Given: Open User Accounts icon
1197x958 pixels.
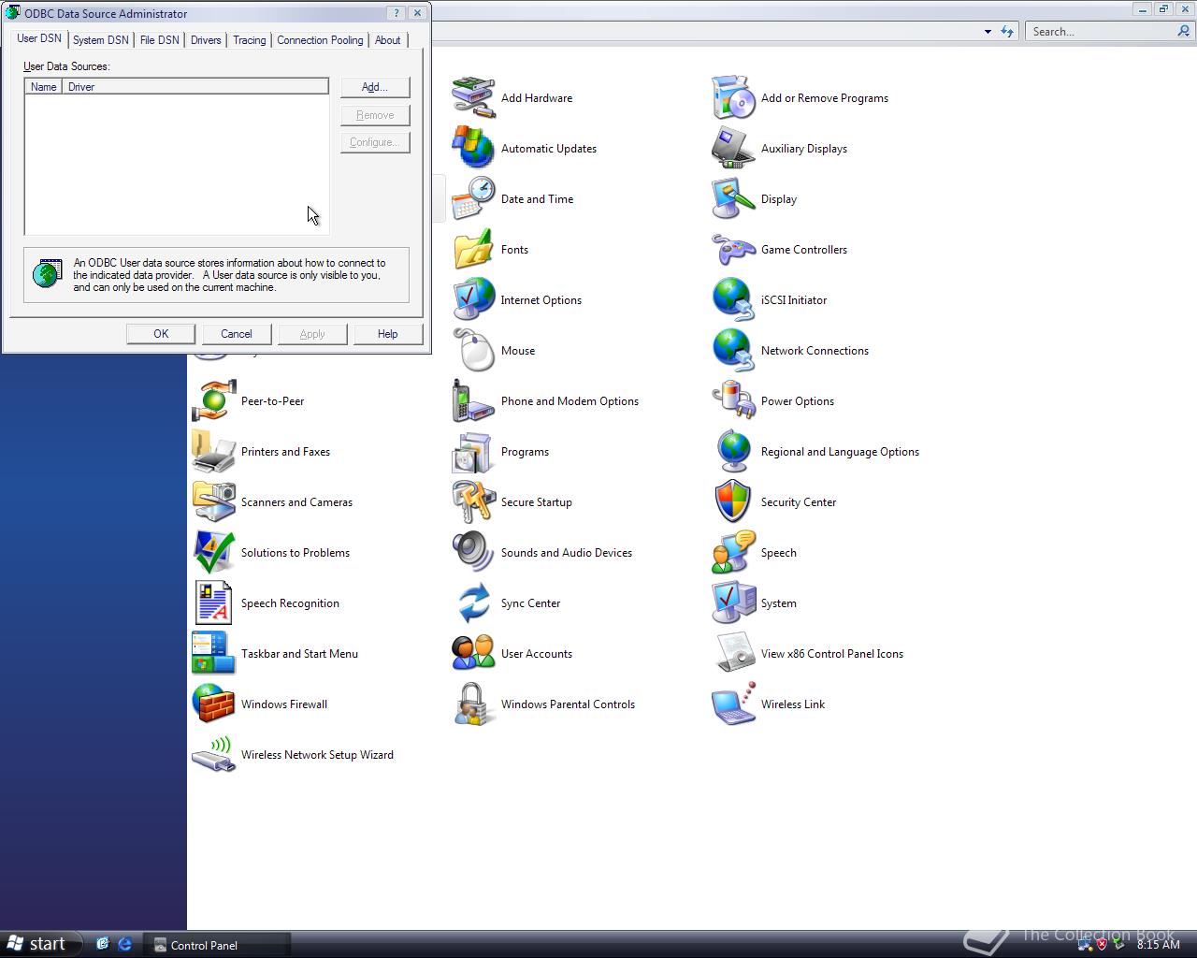Looking at the screenshot, I should click(473, 654).
